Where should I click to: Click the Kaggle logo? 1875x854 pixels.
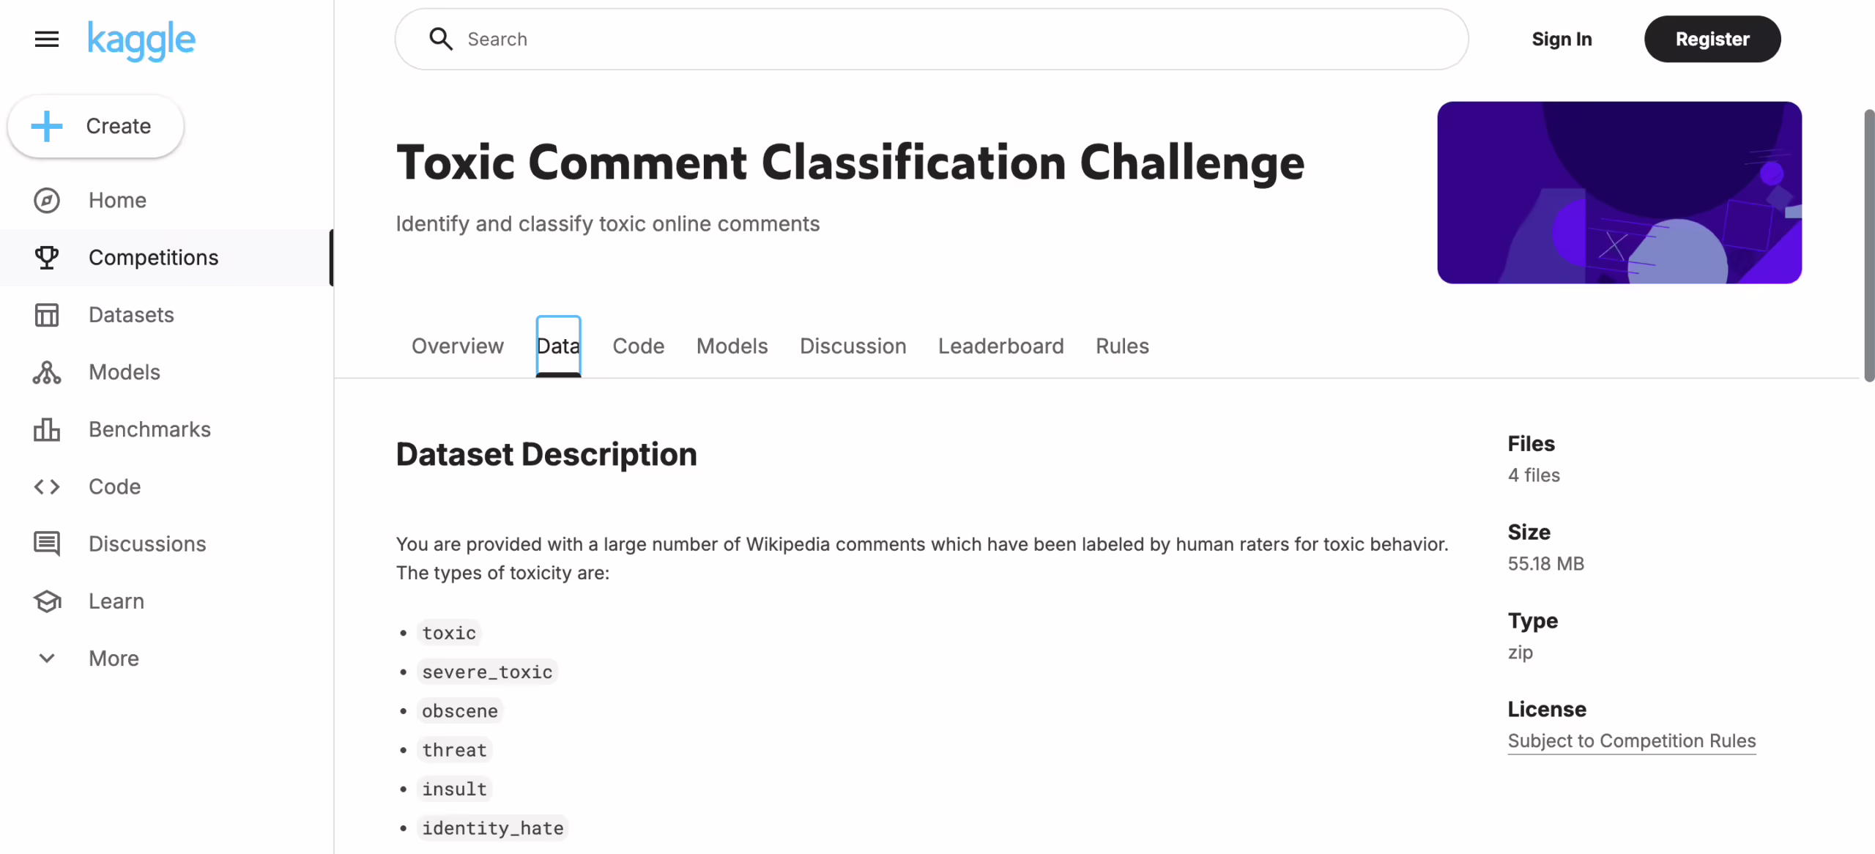point(141,40)
